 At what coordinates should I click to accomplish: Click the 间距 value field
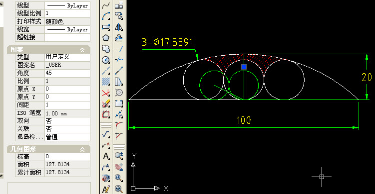tap(67, 104)
